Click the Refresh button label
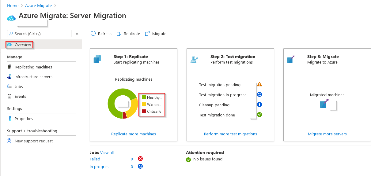This screenshot has width=371, height=176. (105, 34)
